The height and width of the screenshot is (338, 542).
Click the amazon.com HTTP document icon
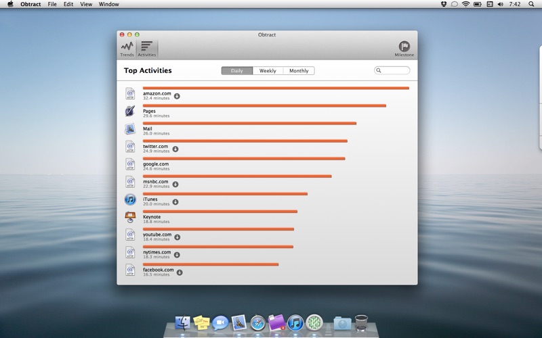pos(130,93)
